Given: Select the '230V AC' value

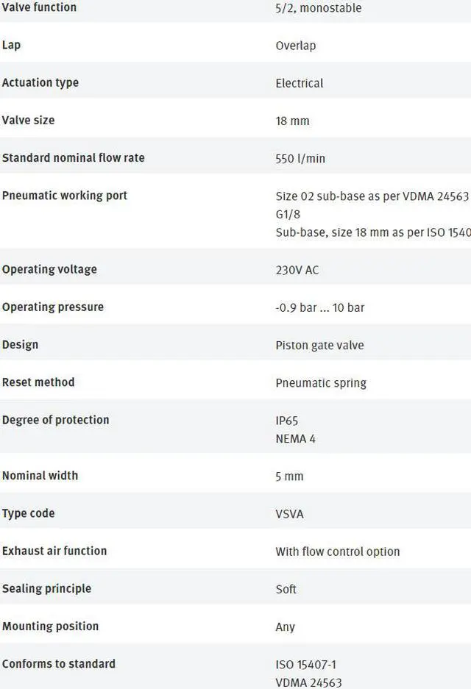Looking at the screenshot, I should pyautogui.click(x=297, y=270).
